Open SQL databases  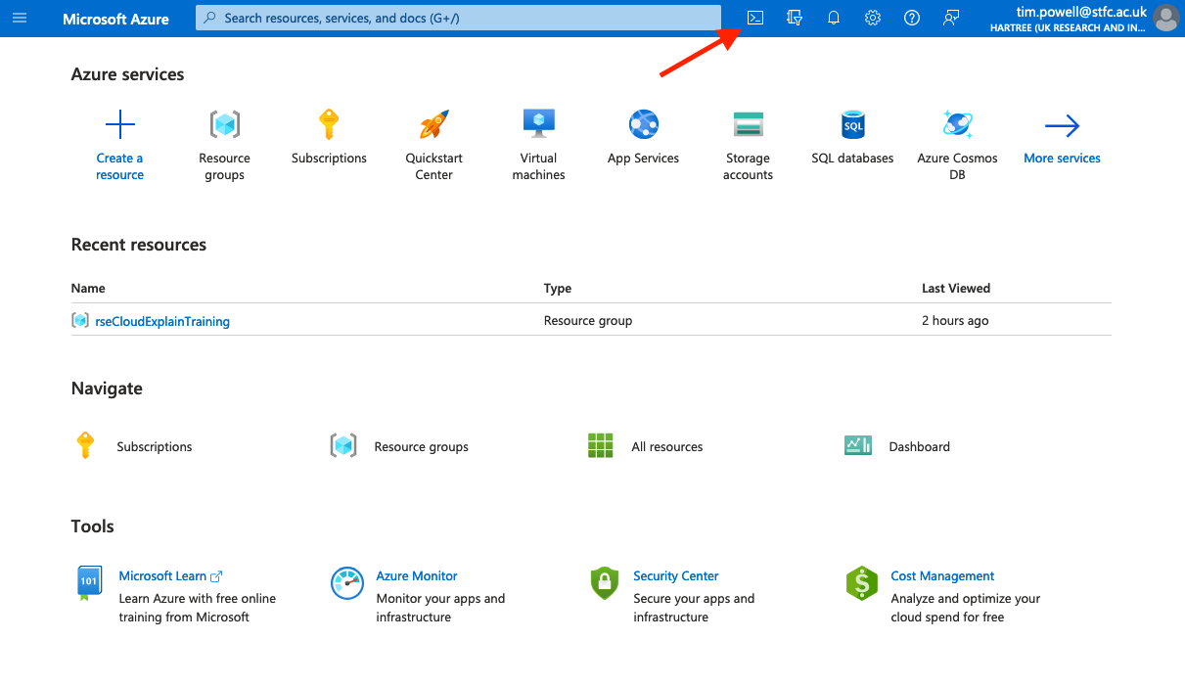click(852, 137)
